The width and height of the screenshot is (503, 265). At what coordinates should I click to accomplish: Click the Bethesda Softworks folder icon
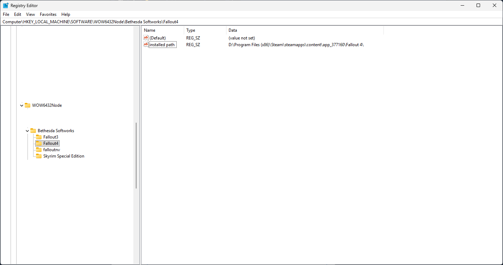click(33, 131)
